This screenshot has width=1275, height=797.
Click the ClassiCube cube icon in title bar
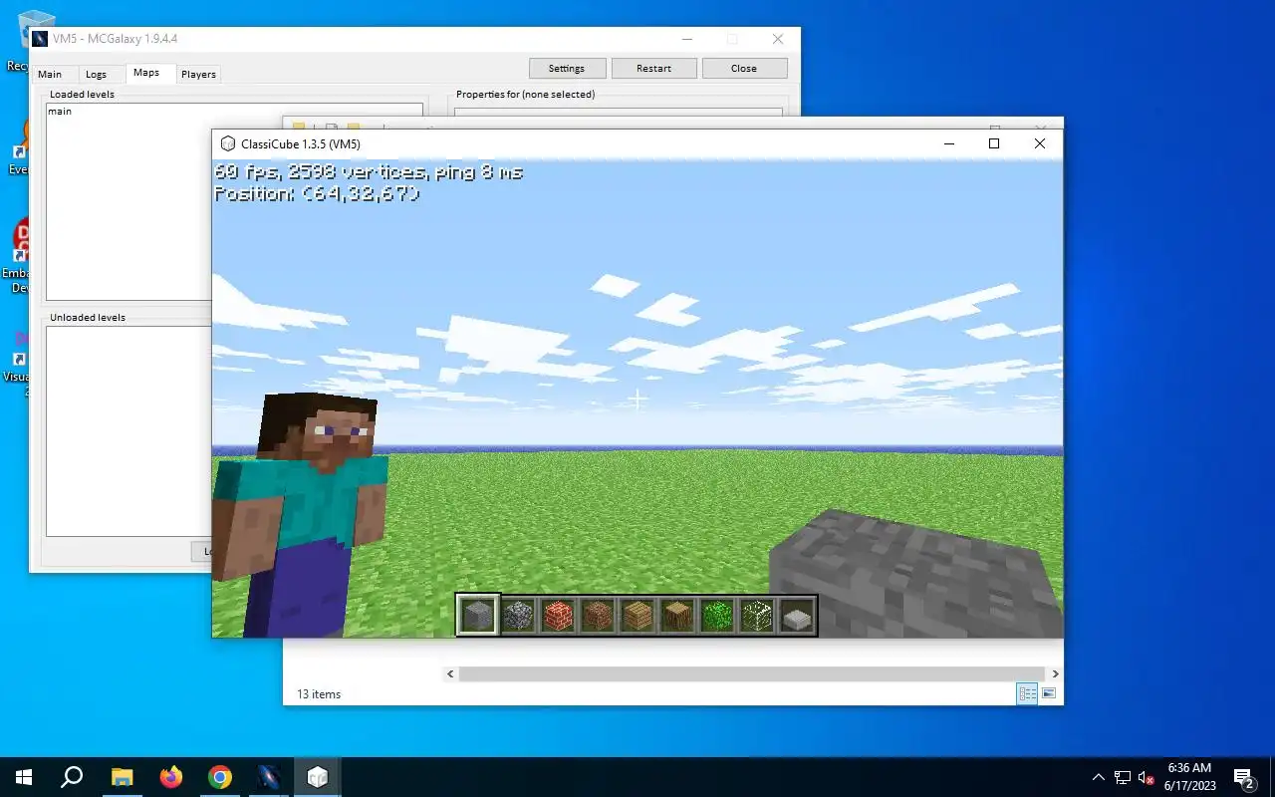click(x=228, y=143)
